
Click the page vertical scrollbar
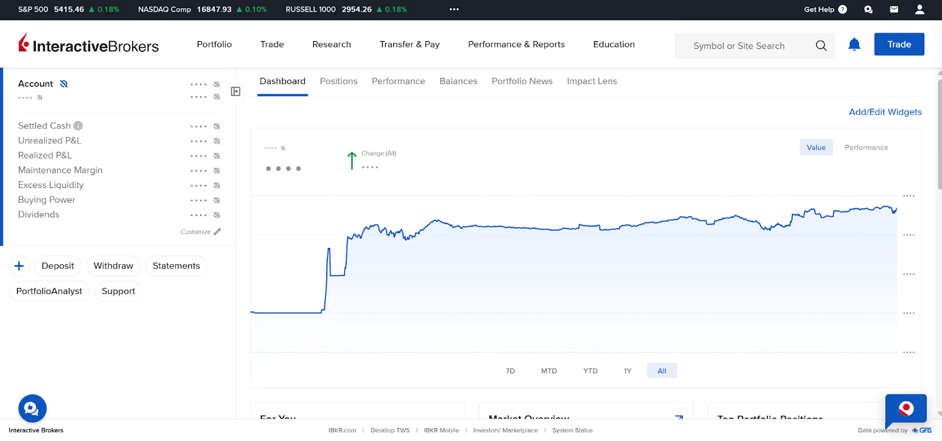click(x=939, y=134)
